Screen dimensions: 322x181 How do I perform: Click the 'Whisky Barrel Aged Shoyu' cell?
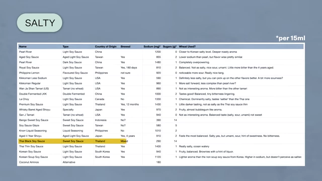35,110
